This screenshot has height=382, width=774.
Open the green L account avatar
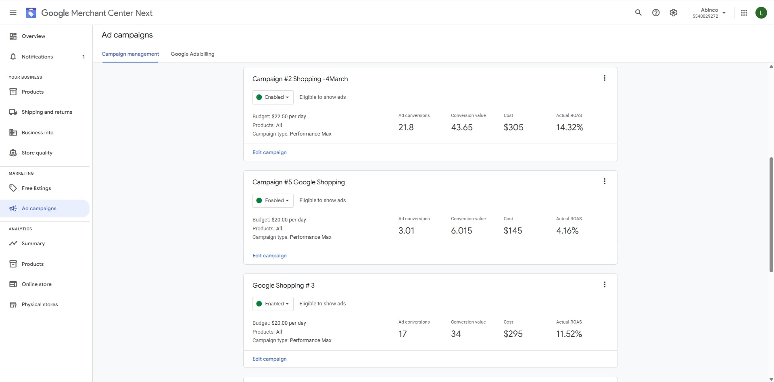coord(761,13)
